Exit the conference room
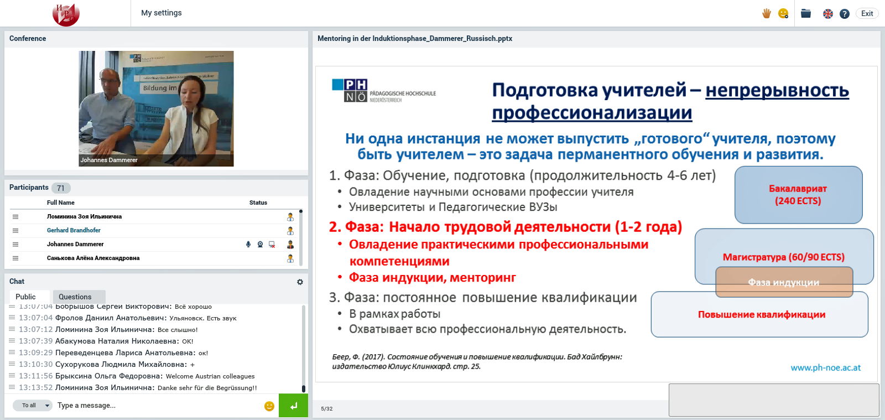This screenshot has width=885, height=420. (x=867, y=13)
